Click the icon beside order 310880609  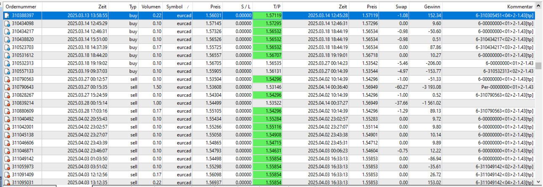tap(7, 111)
